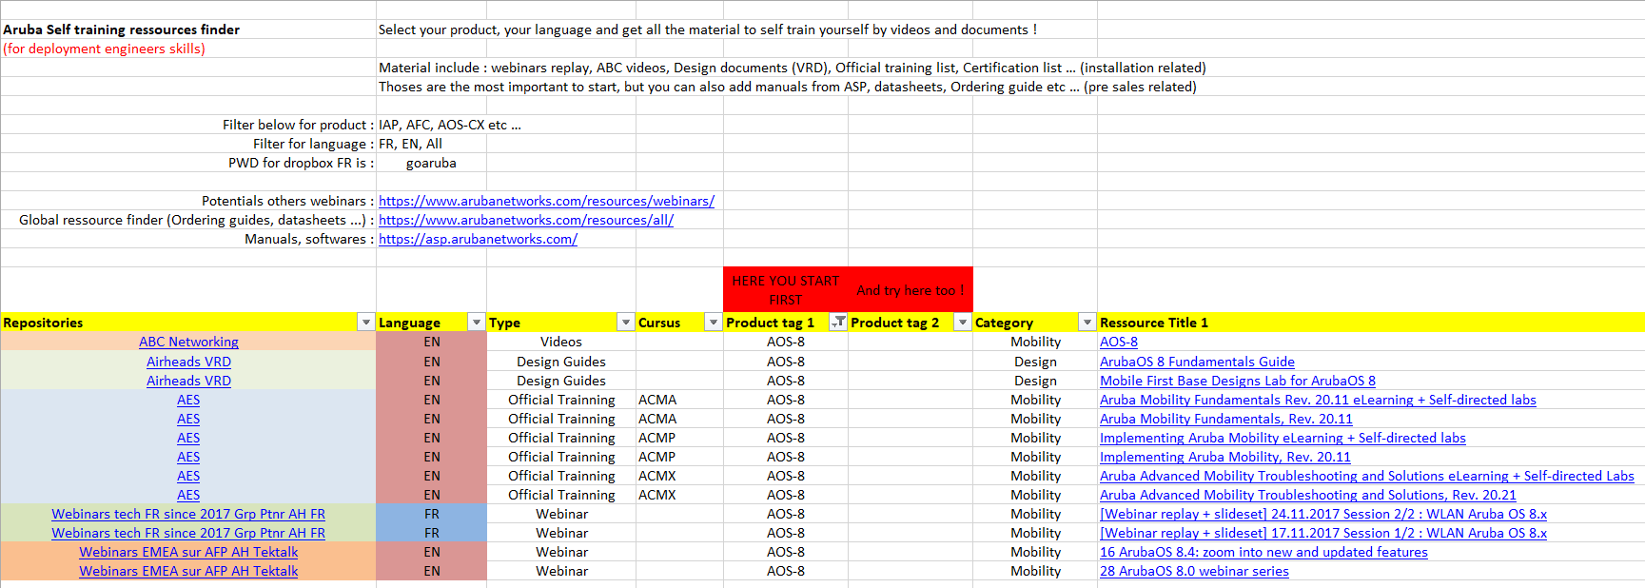Screen dimensions: 1645x588
Task: Open Advanced Mobility Troubleshooting eLearning + Self-directed Labs link
Action: tap(1367, 476)
